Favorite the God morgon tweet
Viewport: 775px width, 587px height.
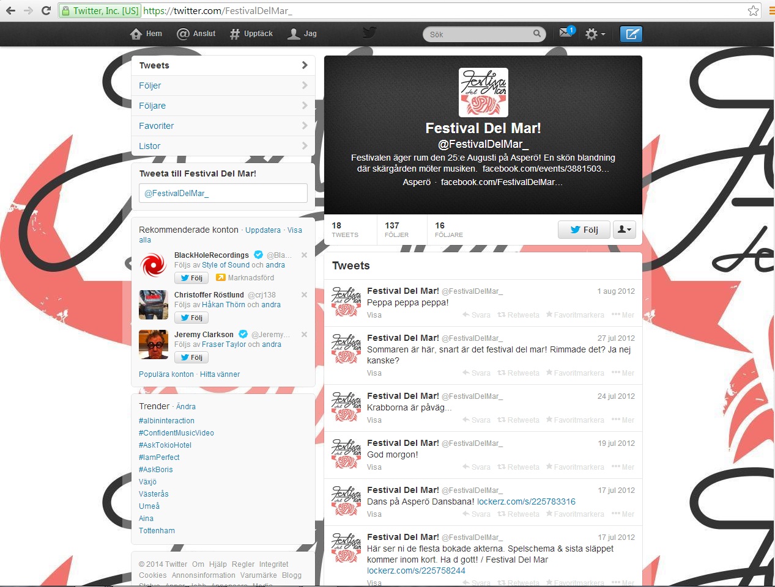[575, 467]
